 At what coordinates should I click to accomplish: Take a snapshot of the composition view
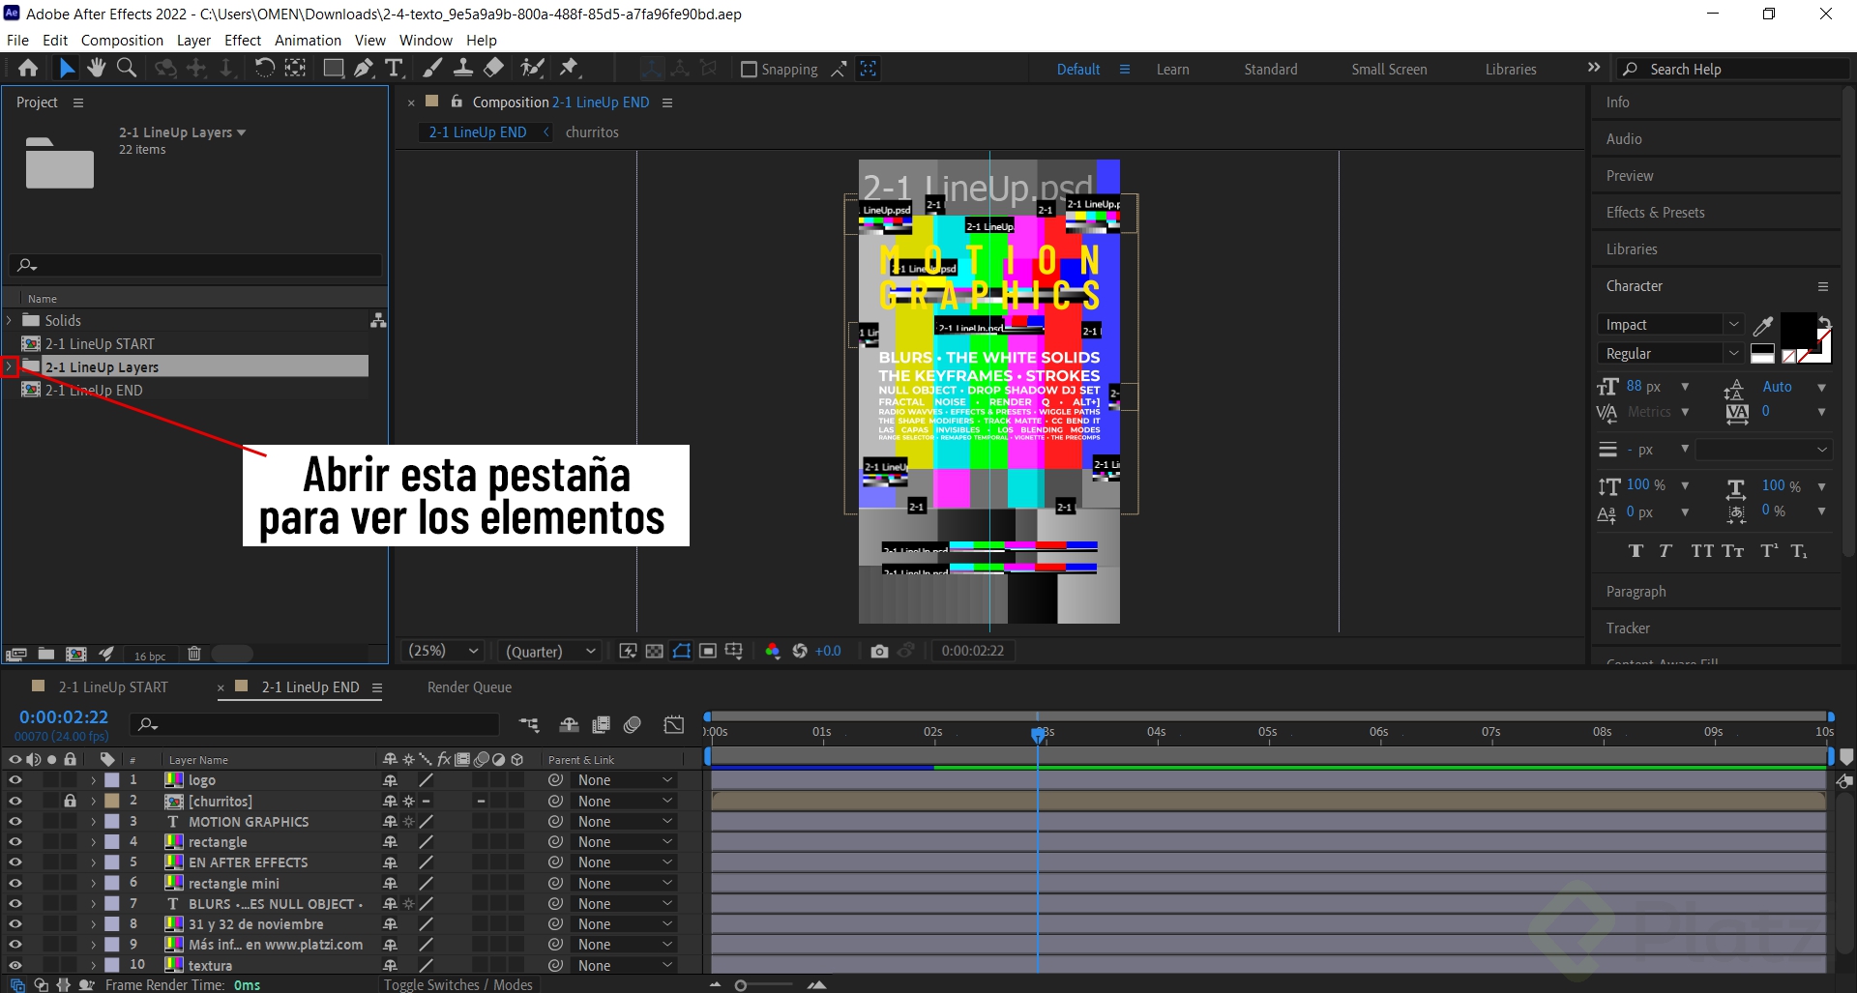[879, 651]
